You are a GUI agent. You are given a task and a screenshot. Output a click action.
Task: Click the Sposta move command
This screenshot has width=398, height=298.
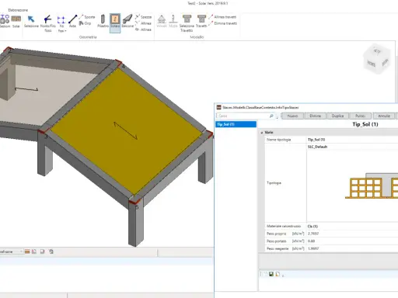[87, 17]
